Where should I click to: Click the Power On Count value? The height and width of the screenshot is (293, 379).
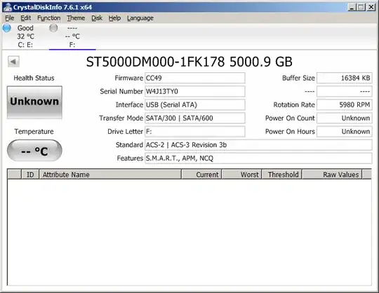pos(345,118)
